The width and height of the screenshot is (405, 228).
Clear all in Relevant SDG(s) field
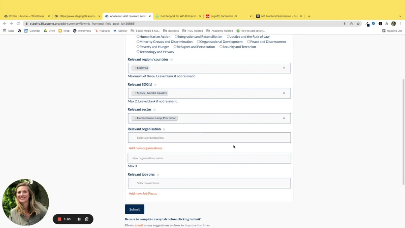coord(284,93)
